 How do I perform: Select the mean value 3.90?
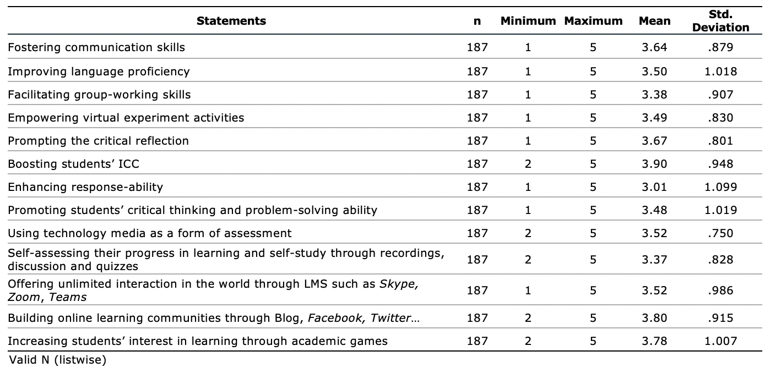coord(654,164)
